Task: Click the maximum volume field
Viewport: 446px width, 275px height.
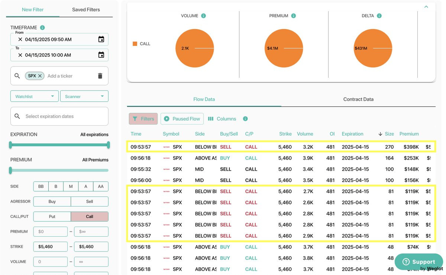Action: (91, 262)
